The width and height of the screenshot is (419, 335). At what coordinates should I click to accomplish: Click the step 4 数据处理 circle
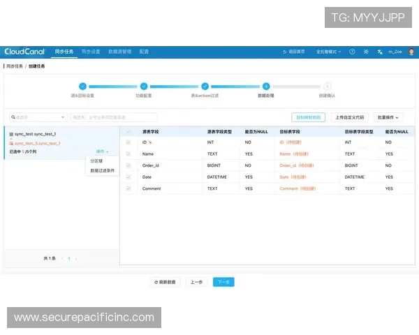pyautogui.click(x=265, y=86)
